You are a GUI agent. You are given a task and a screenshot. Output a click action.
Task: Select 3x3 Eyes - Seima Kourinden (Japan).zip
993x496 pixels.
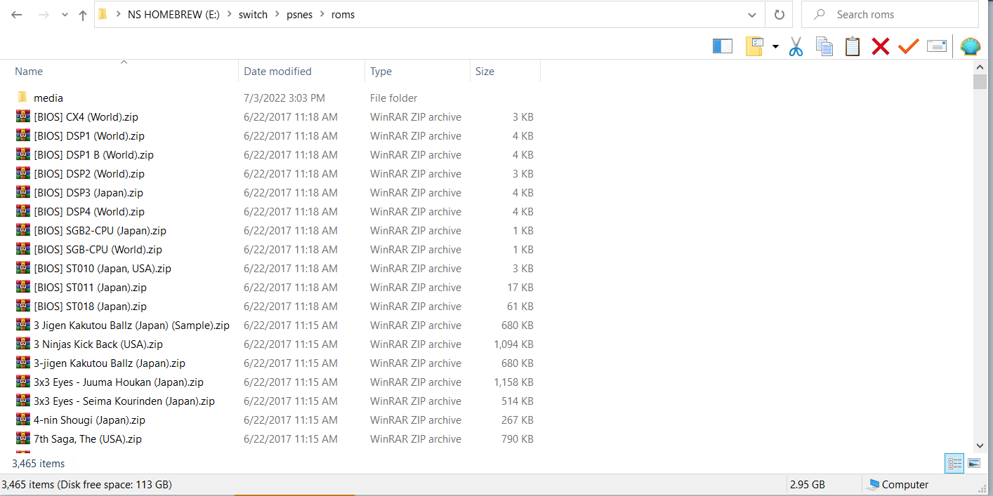point(124,401)
